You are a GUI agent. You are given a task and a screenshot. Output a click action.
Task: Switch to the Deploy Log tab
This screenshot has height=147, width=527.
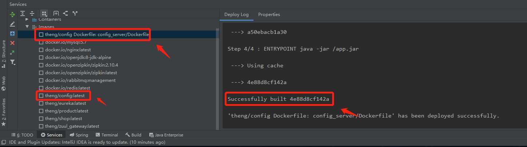click(236, 15)
